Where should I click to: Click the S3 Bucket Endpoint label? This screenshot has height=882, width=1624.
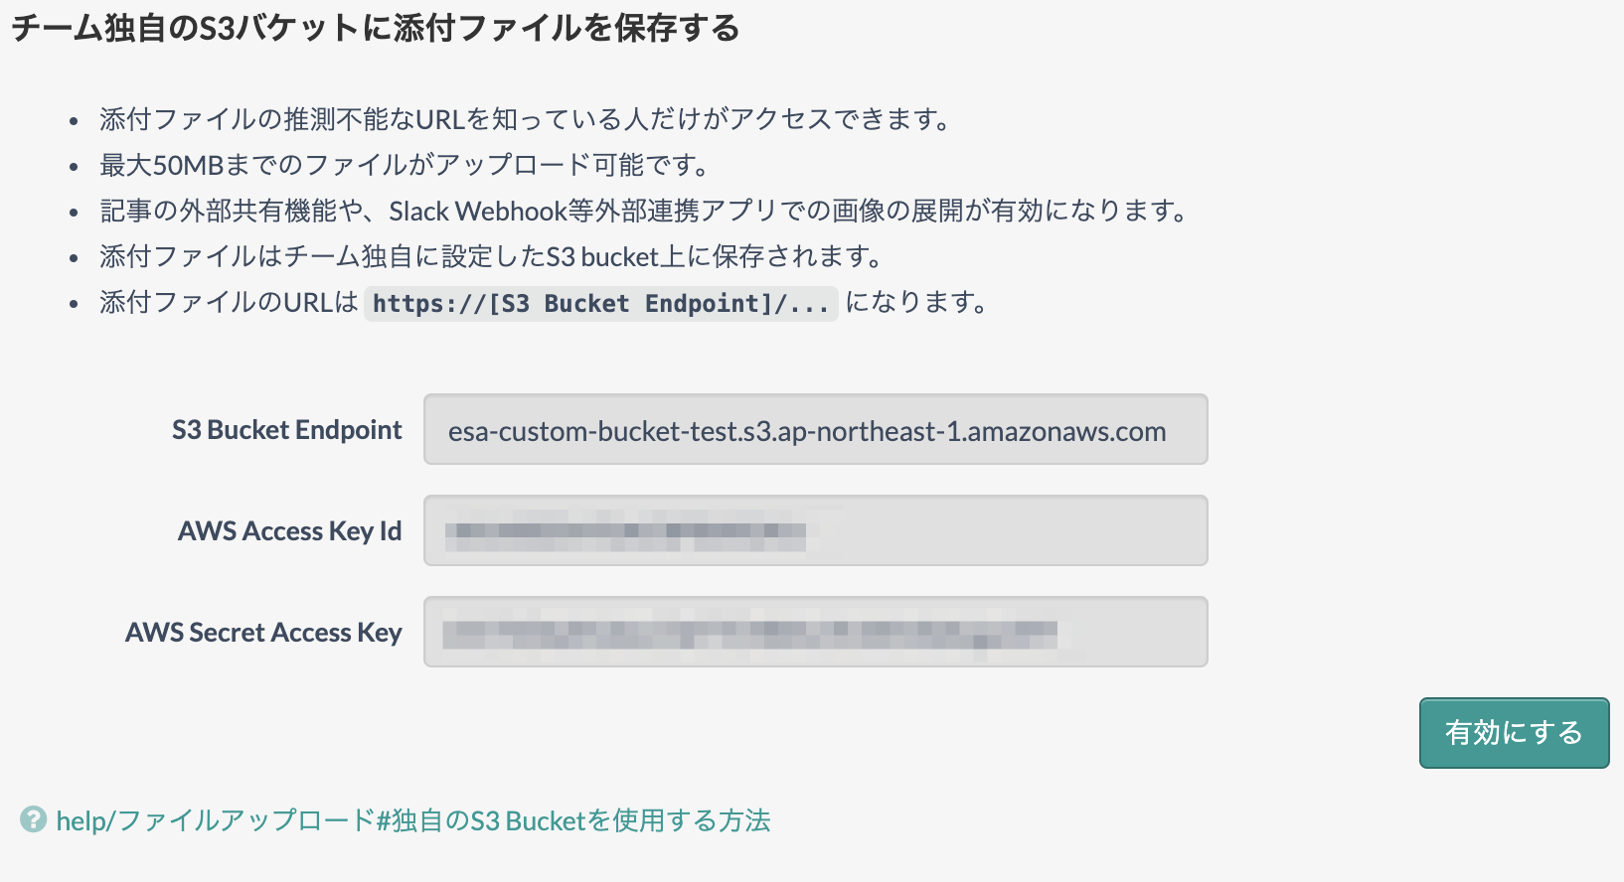coord(286,430)
